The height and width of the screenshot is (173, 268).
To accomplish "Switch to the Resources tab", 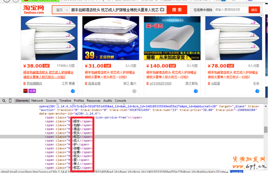I will click(93, 101).
